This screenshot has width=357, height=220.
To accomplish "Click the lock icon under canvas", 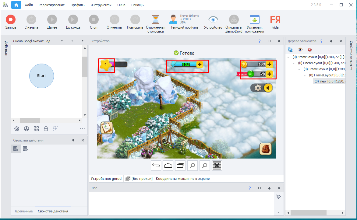I will pos(46,129).
